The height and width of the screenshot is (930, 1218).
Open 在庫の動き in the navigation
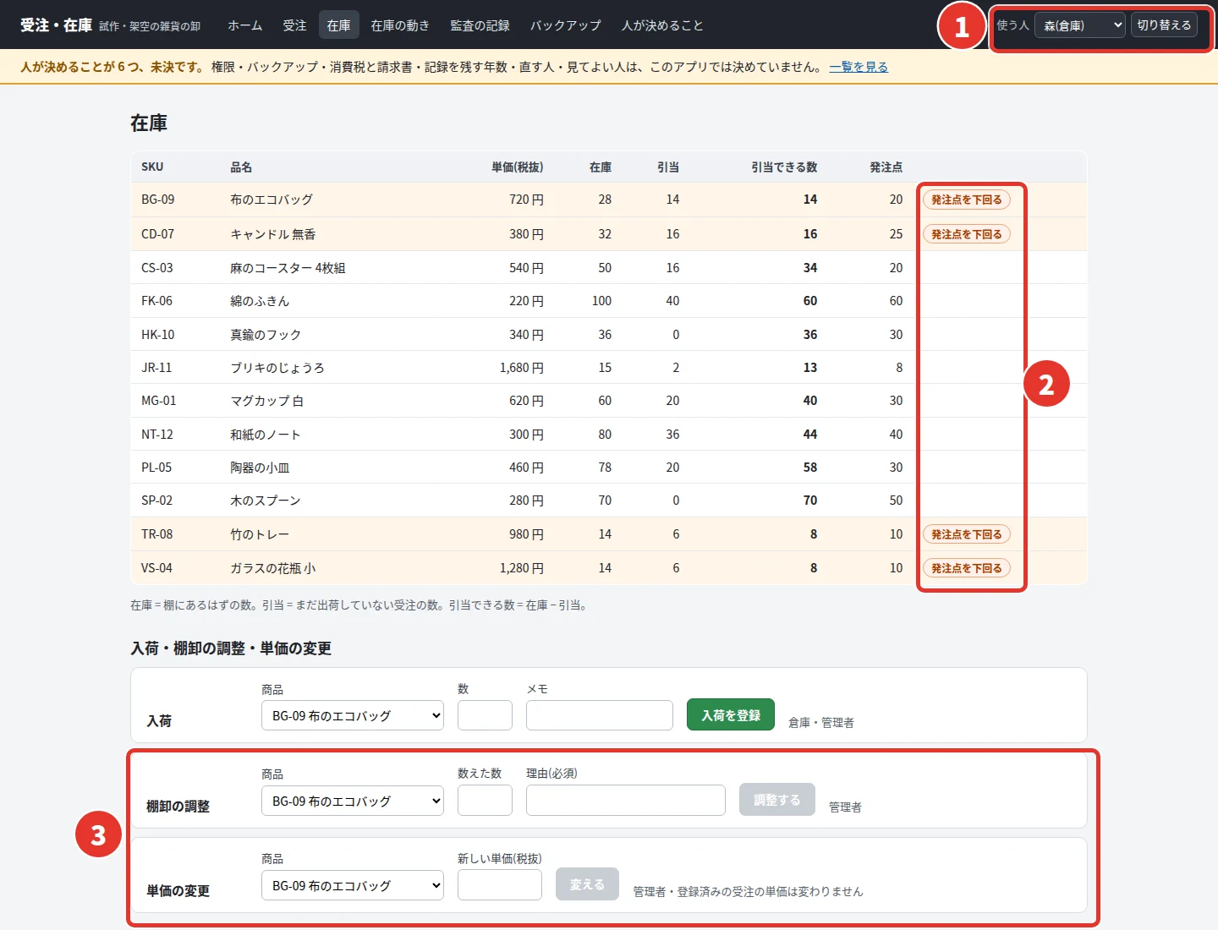coord(399,25)
